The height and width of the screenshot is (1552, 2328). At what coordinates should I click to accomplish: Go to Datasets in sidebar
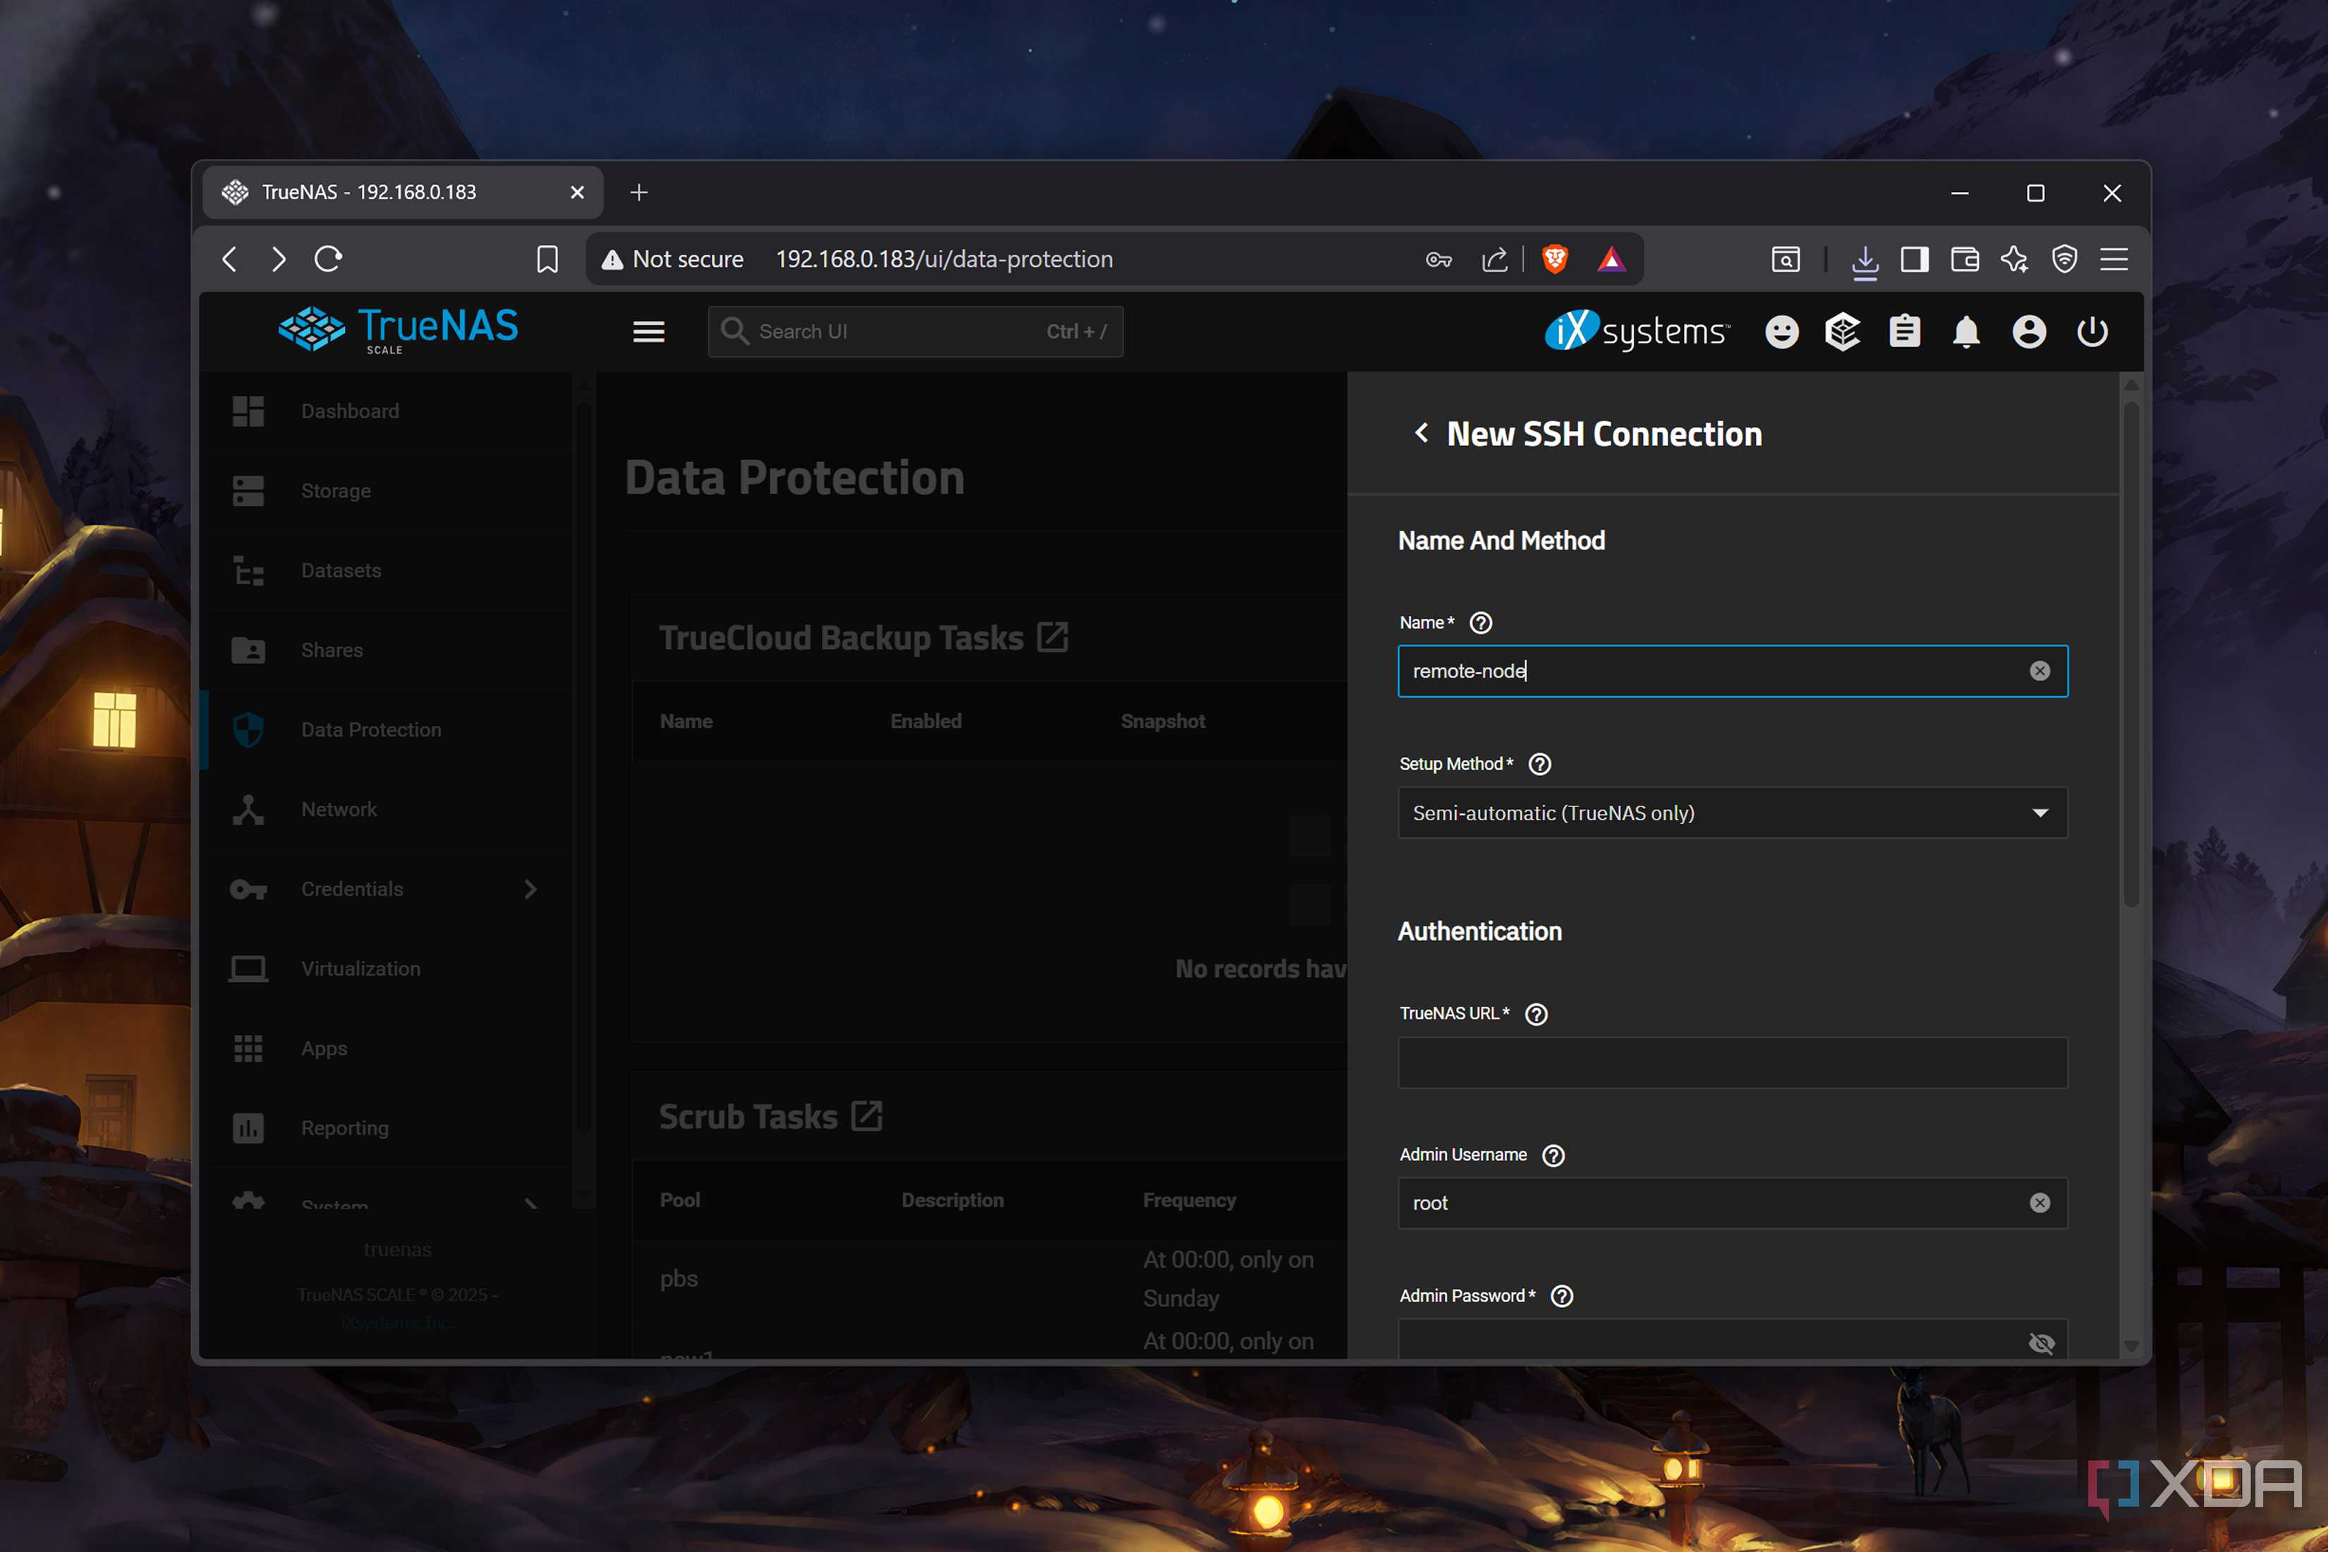[x=386, y=570]
